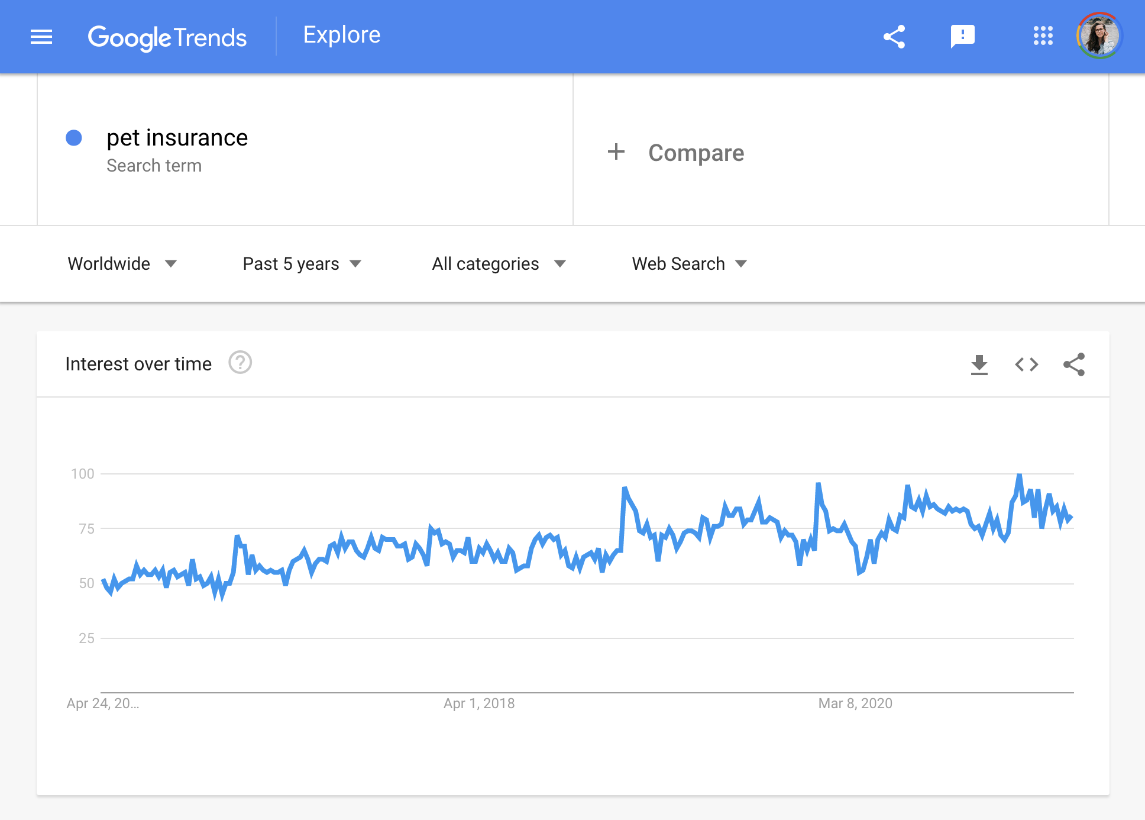Expand the Worldwide region dropdown

(122, 264)
